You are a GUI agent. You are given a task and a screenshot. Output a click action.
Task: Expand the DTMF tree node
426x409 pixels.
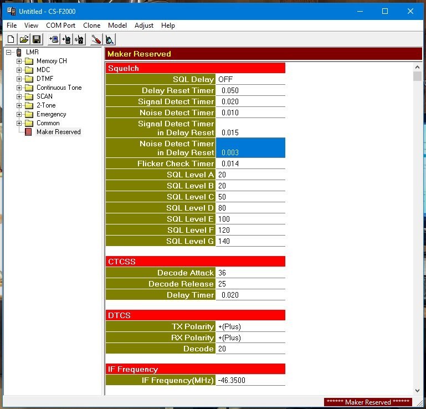[19, 79]
